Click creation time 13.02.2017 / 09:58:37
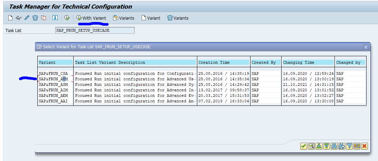The image size is (378, 161). (x=224, y=90)
